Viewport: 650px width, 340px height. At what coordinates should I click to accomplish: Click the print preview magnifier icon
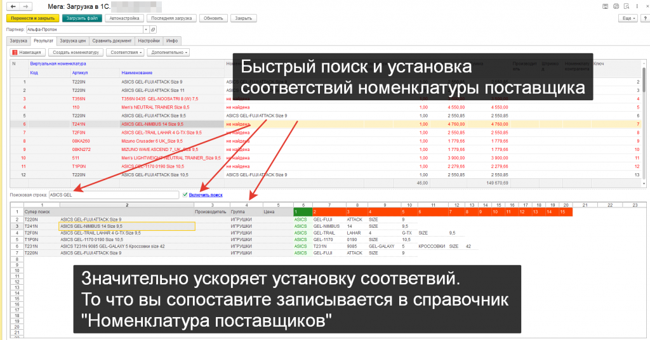click(x=627, y=6)
